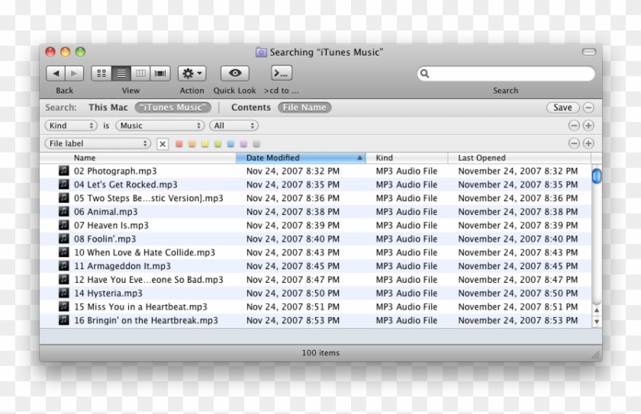
Task: Open the Action gear menu
Action: [192, 73]
